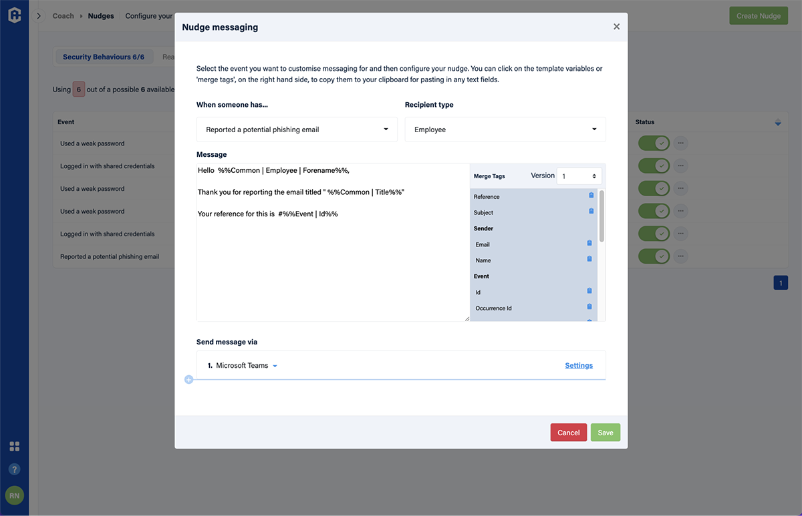
Task: Click the Occurrence Id merge tag label
Action: 494,308
